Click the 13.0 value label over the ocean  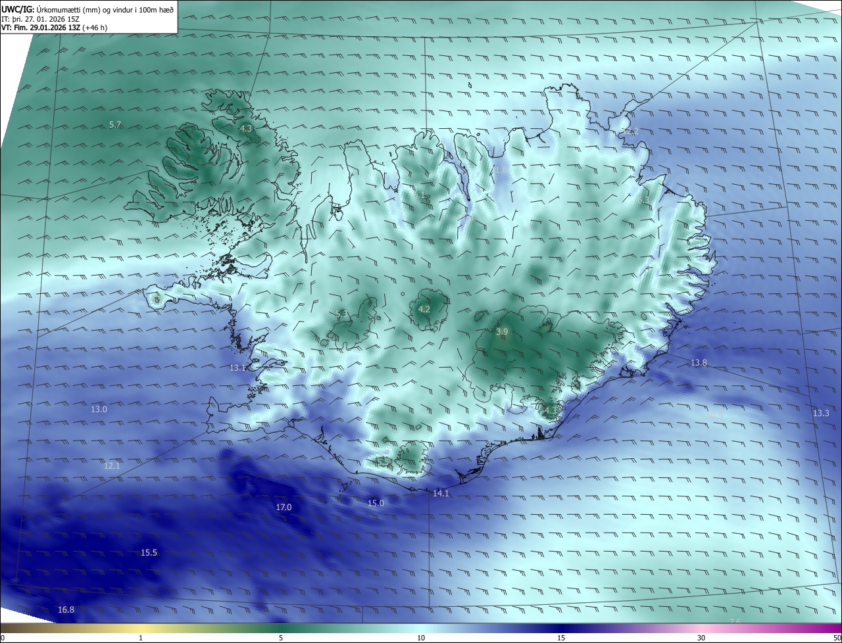click(x=99, y=410)
